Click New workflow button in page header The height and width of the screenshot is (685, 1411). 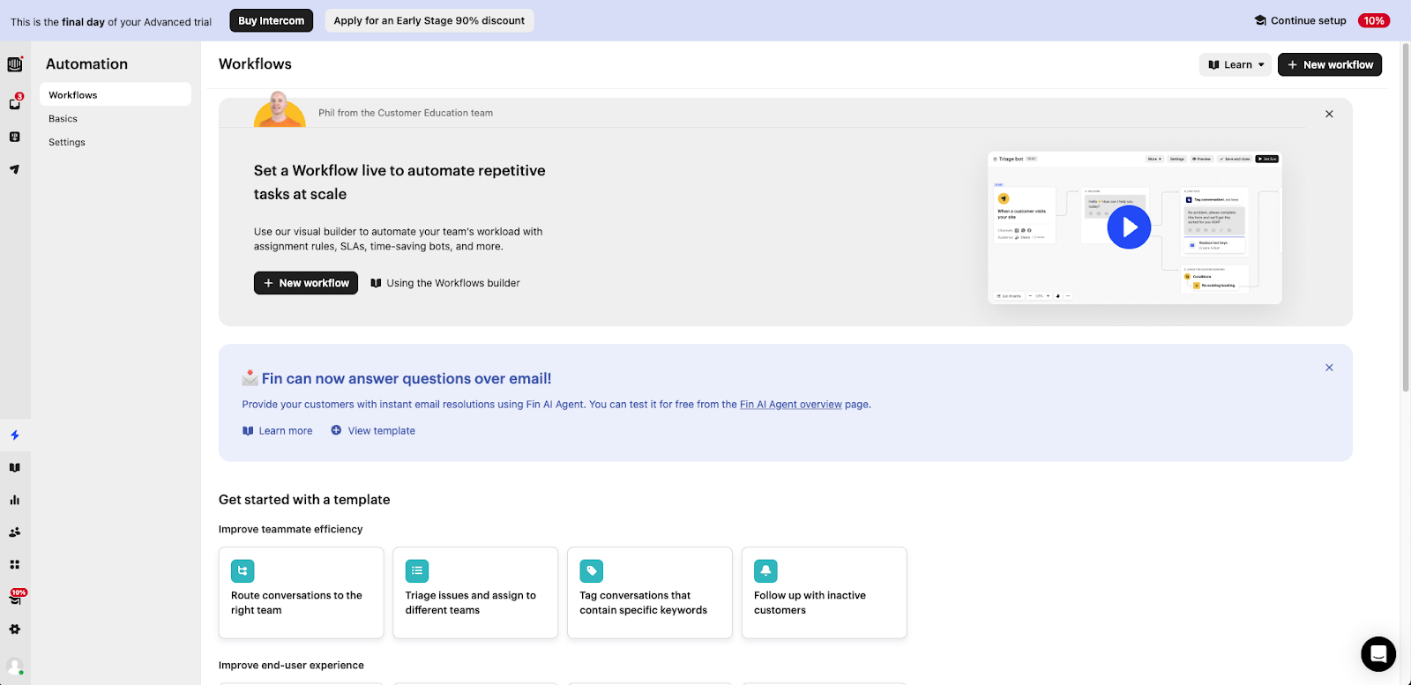[1330, 64]
